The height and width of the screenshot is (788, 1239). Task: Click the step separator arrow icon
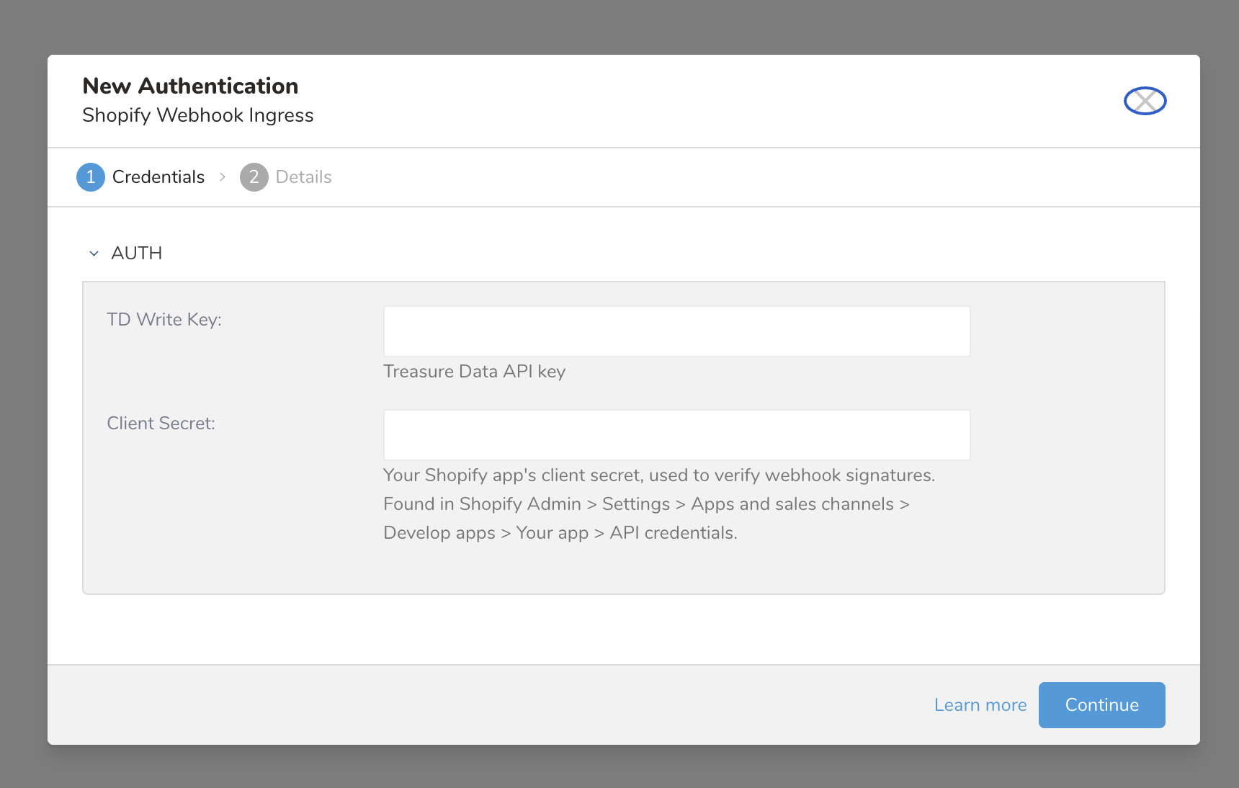pos(223,177)
